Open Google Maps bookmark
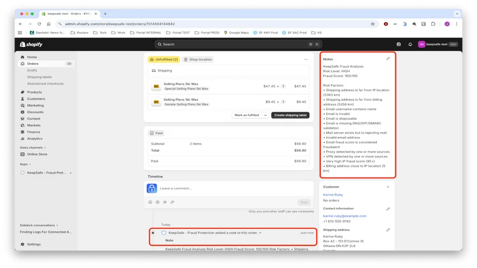Screen dimensions: 477x268 coord(236,33)
